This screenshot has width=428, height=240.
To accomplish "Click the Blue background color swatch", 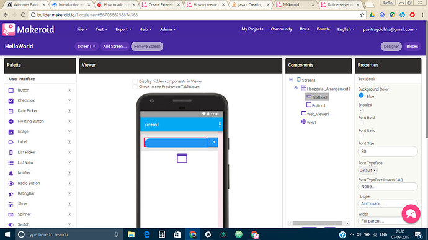I will (x=361, y=96).
